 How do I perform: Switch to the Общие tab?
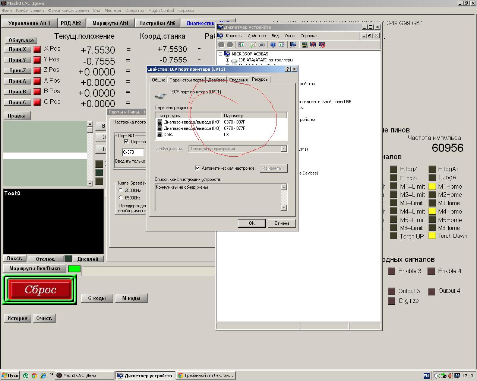[x=158, y=80]
